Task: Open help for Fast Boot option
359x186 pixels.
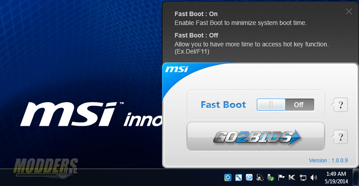Action: (341, 105)
